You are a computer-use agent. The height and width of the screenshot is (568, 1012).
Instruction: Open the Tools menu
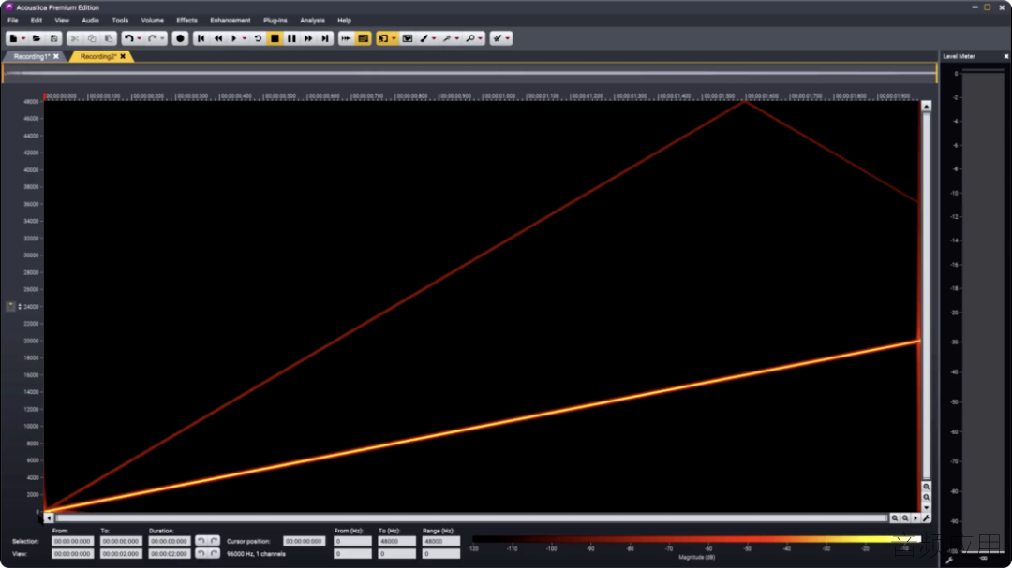120,21
